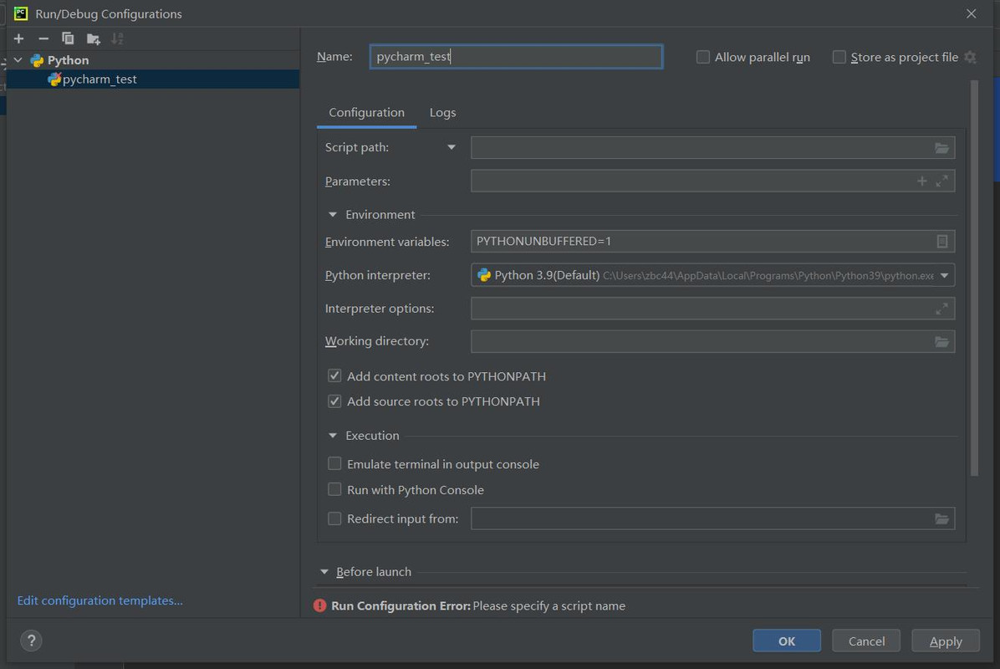The image size is (1000, 669).
Task: Copy the selected configuration
Action: [68, 39]
